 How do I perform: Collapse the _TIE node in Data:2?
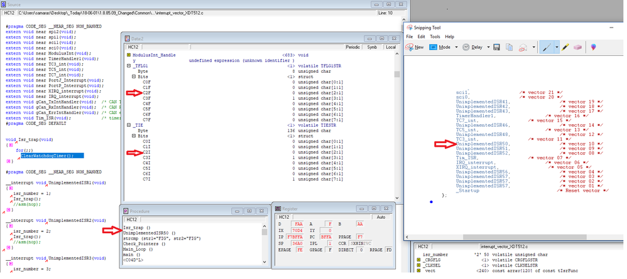(128, 125)
